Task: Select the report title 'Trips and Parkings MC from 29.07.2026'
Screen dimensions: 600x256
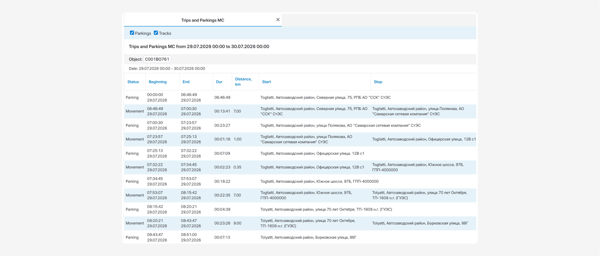Action: (199, 46)
